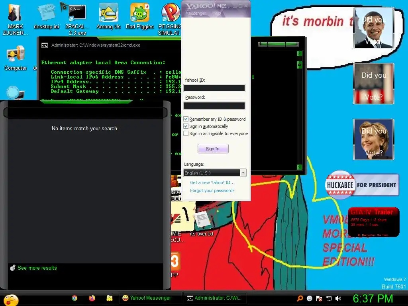This screenshot has width=408, height=306.
Task: Toggle Remember my ID & password checkbox
Action: (x=186, y=119)
